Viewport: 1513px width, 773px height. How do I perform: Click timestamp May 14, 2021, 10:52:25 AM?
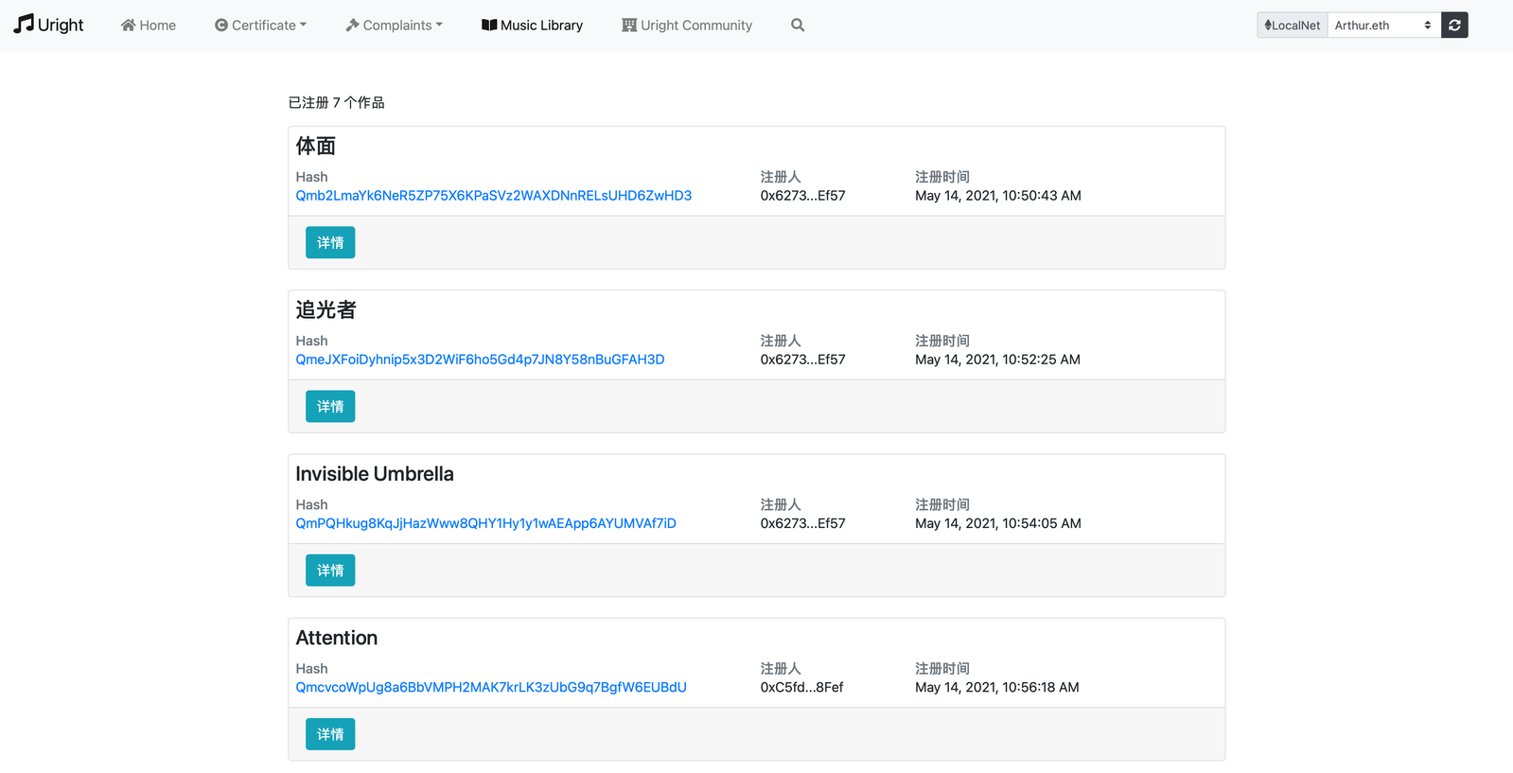coord(997,360)
